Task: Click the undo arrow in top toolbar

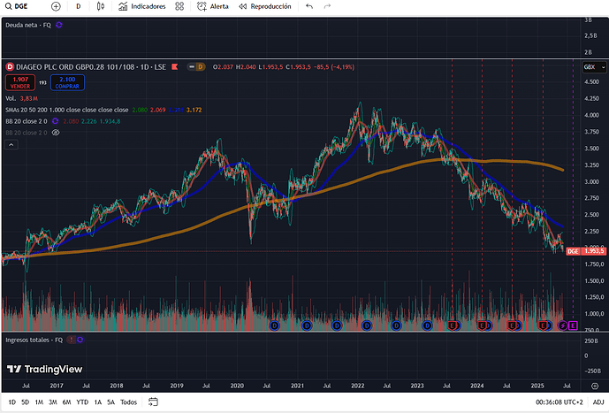Action: (308, 6)
